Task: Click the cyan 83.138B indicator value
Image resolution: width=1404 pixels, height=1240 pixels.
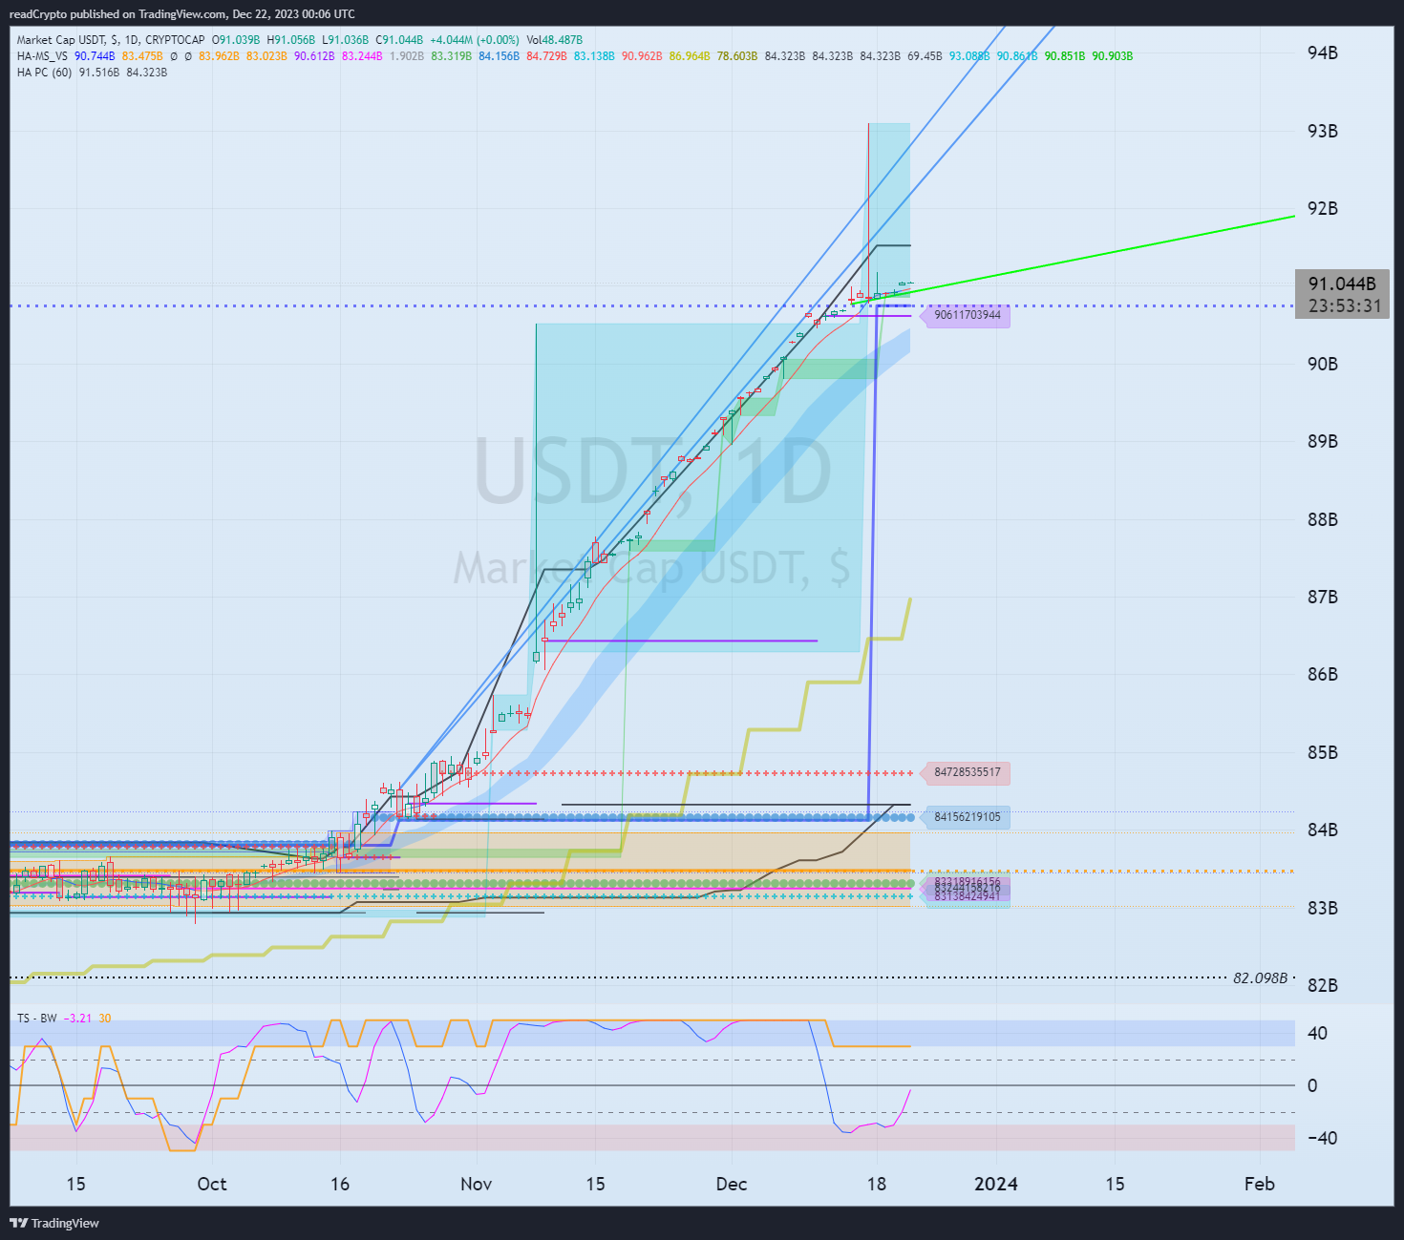Action: pos(594,56)
